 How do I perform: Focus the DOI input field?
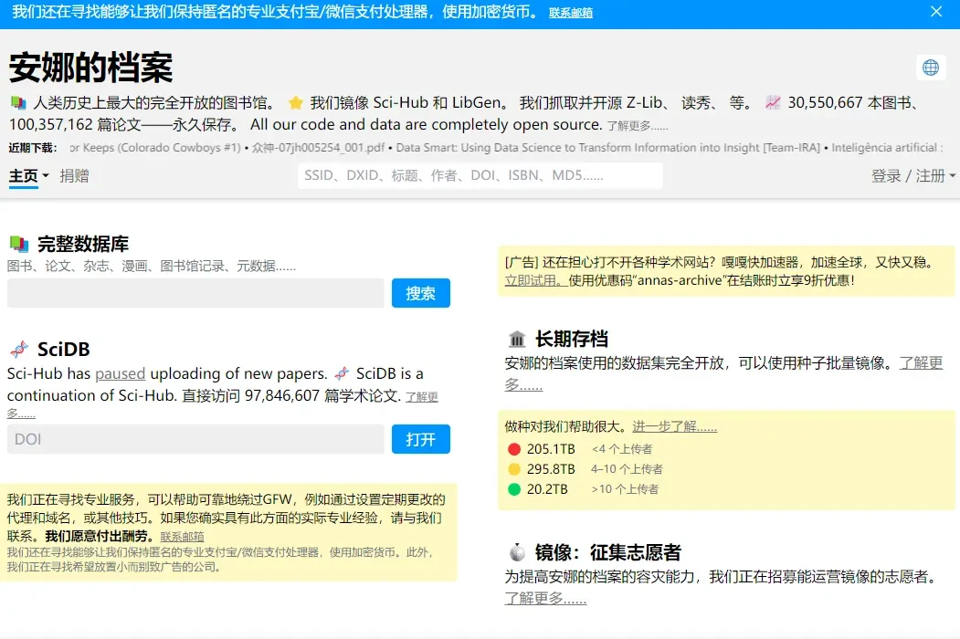(x=195, y=439)
